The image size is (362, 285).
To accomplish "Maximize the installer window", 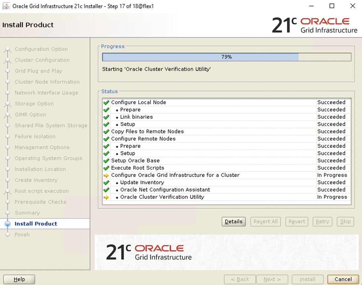I will tap(332, 6).
